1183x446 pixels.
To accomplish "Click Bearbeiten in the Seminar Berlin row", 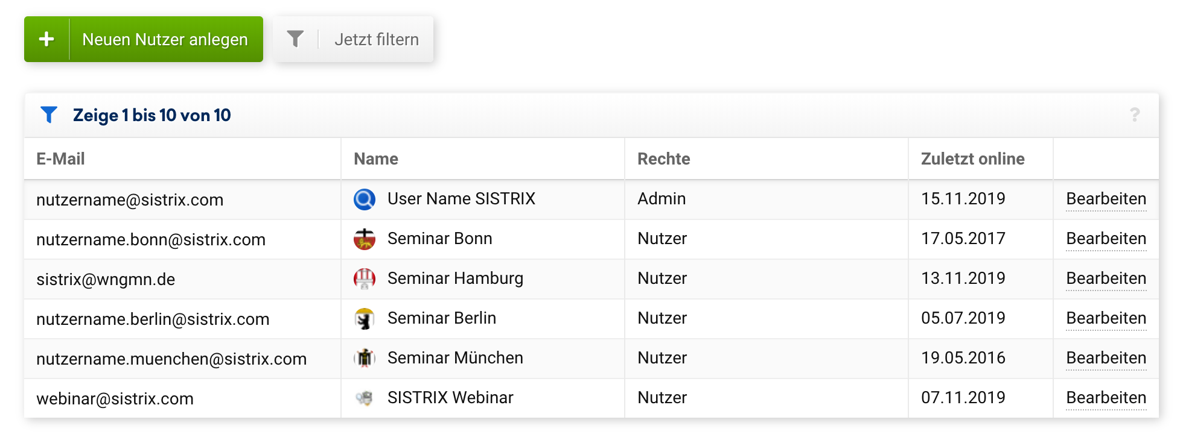I will 1106,318.
